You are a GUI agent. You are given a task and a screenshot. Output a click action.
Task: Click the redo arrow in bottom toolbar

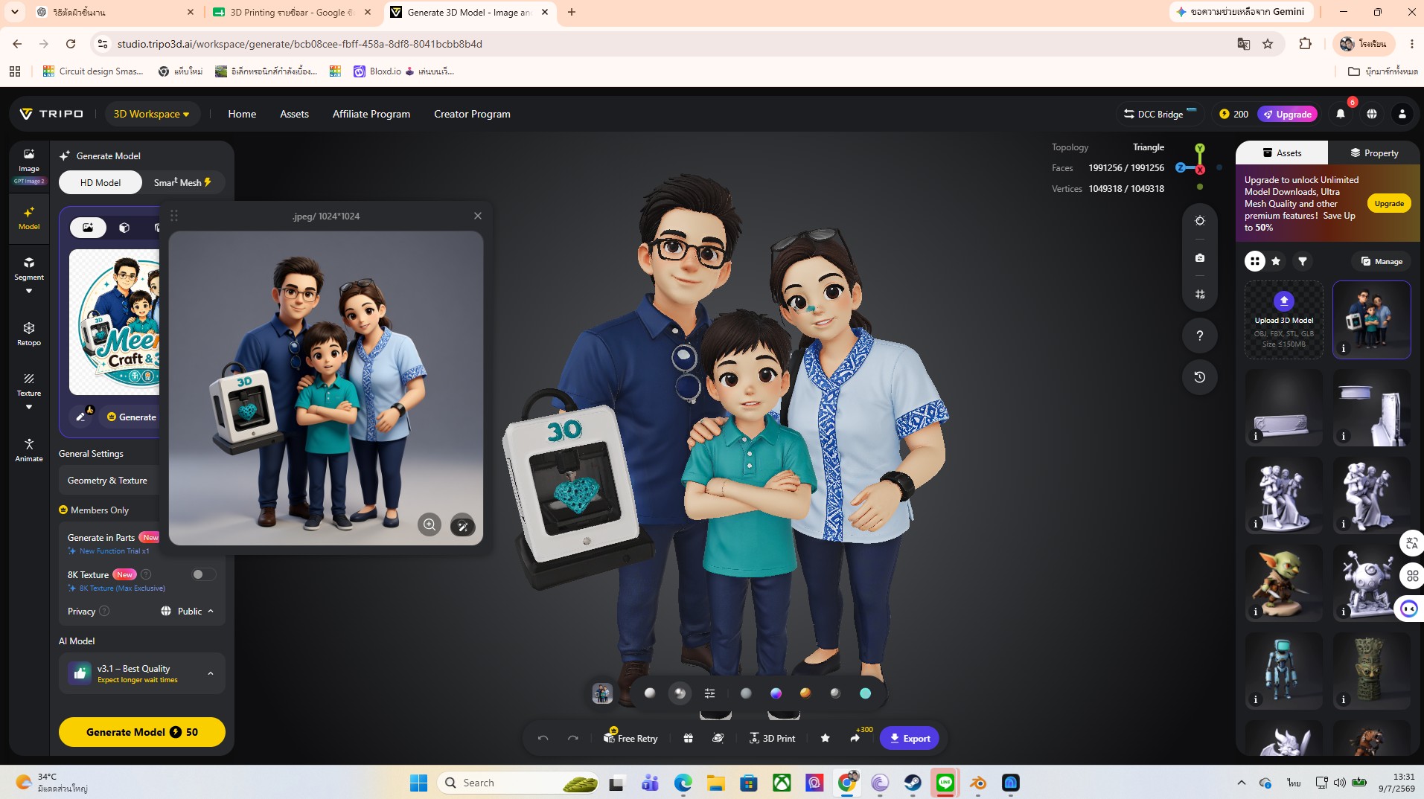coord(572,738)
